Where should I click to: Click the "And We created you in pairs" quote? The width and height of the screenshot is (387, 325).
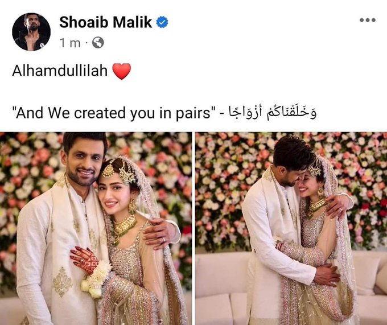click(x=114, y=113)
